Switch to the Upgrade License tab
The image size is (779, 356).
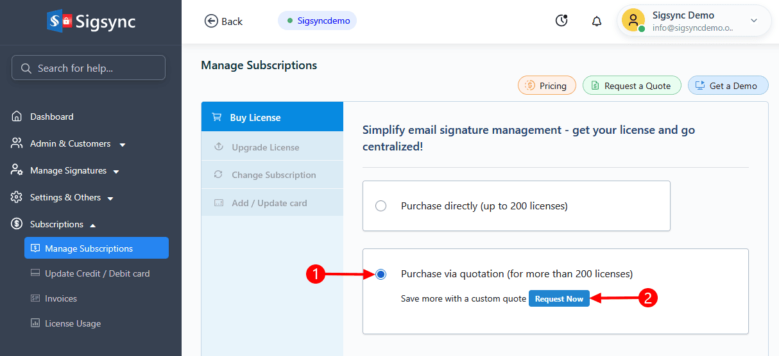click(x=265, y=147)
